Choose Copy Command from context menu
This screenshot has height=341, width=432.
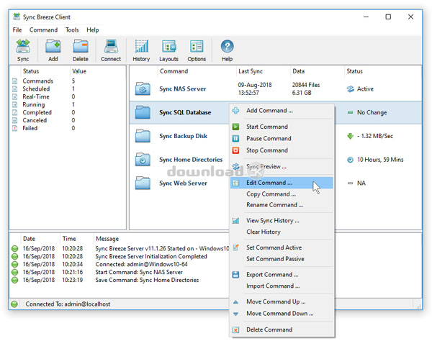(282, 194)
